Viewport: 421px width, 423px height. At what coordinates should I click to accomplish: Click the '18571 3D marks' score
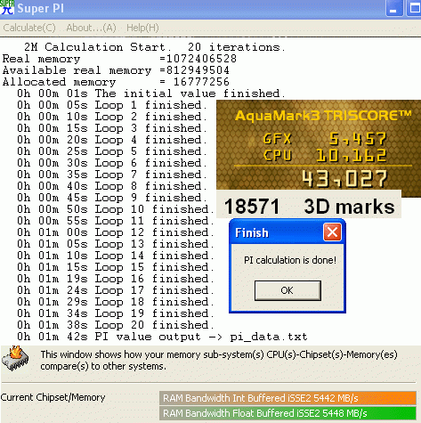(x=309, y=206)
